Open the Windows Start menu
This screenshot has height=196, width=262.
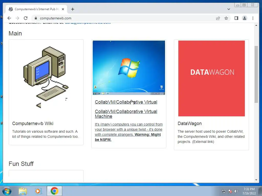(7, 191)
